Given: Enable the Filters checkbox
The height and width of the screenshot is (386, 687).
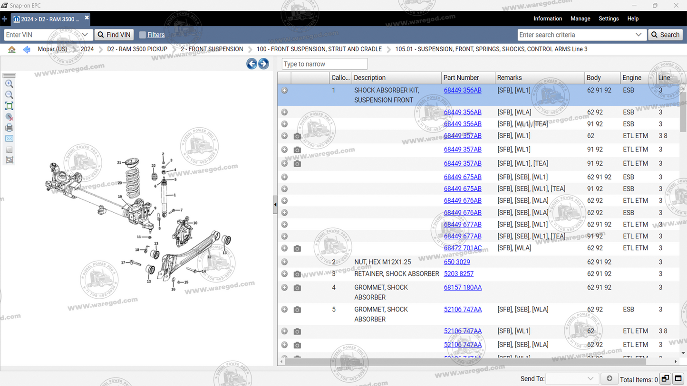Looking at the screenshot, I should coord(142,35).
